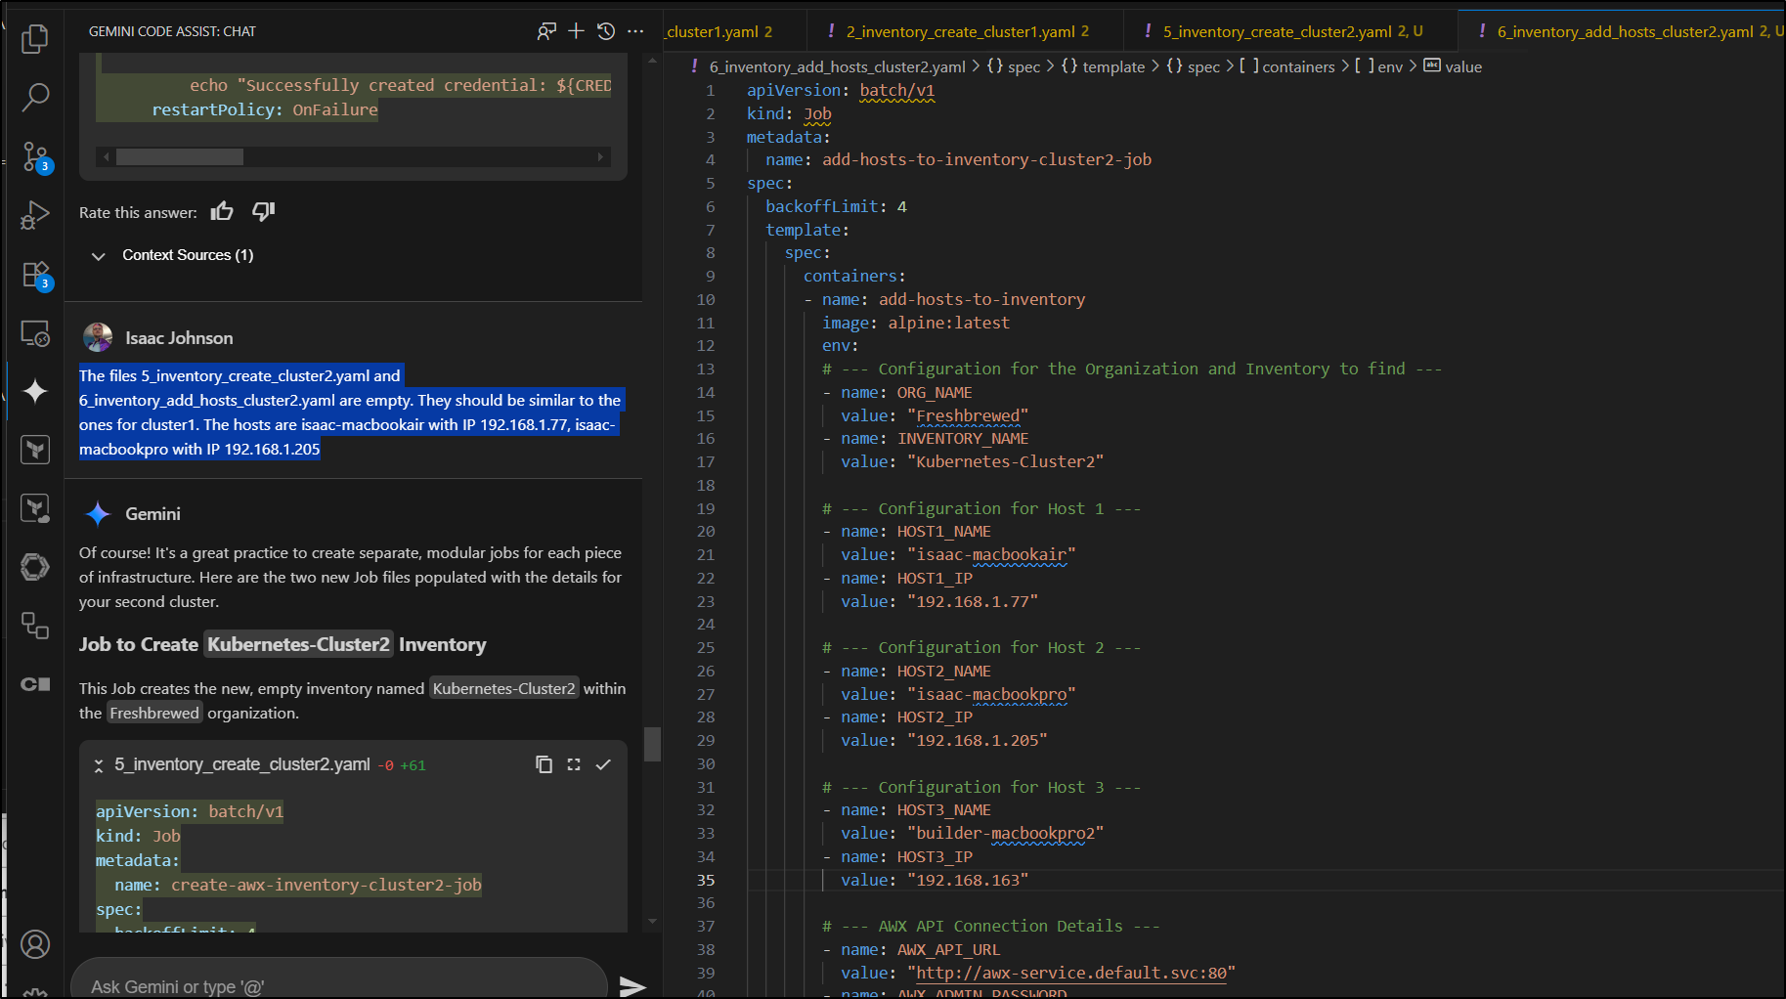Click the Gemini sparkle logo in response
Viewport: 1786px width, 999px height.
click(x=98, y=513)
